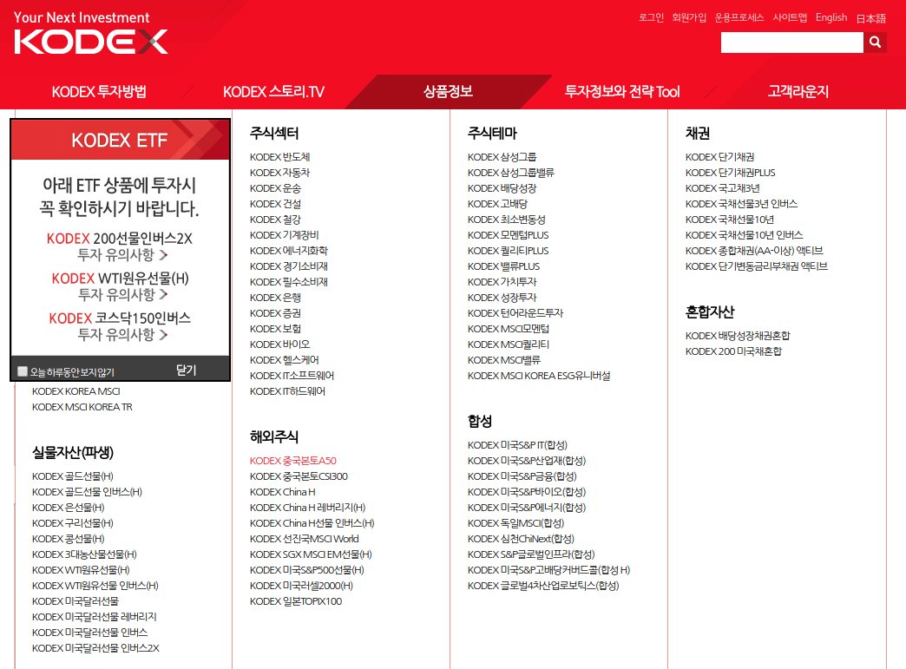Focus the top search input field
906x669 pixels.
point(791,43)
